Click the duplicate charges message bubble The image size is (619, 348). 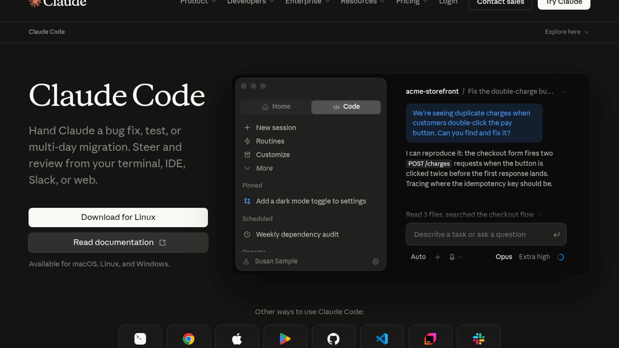pyautogui.click(x=474, y=123)
